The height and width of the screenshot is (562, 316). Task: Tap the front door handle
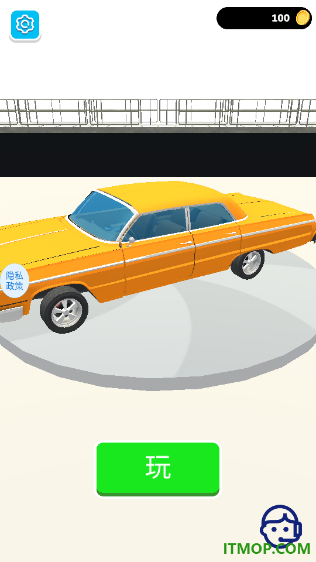click(186, 244)
